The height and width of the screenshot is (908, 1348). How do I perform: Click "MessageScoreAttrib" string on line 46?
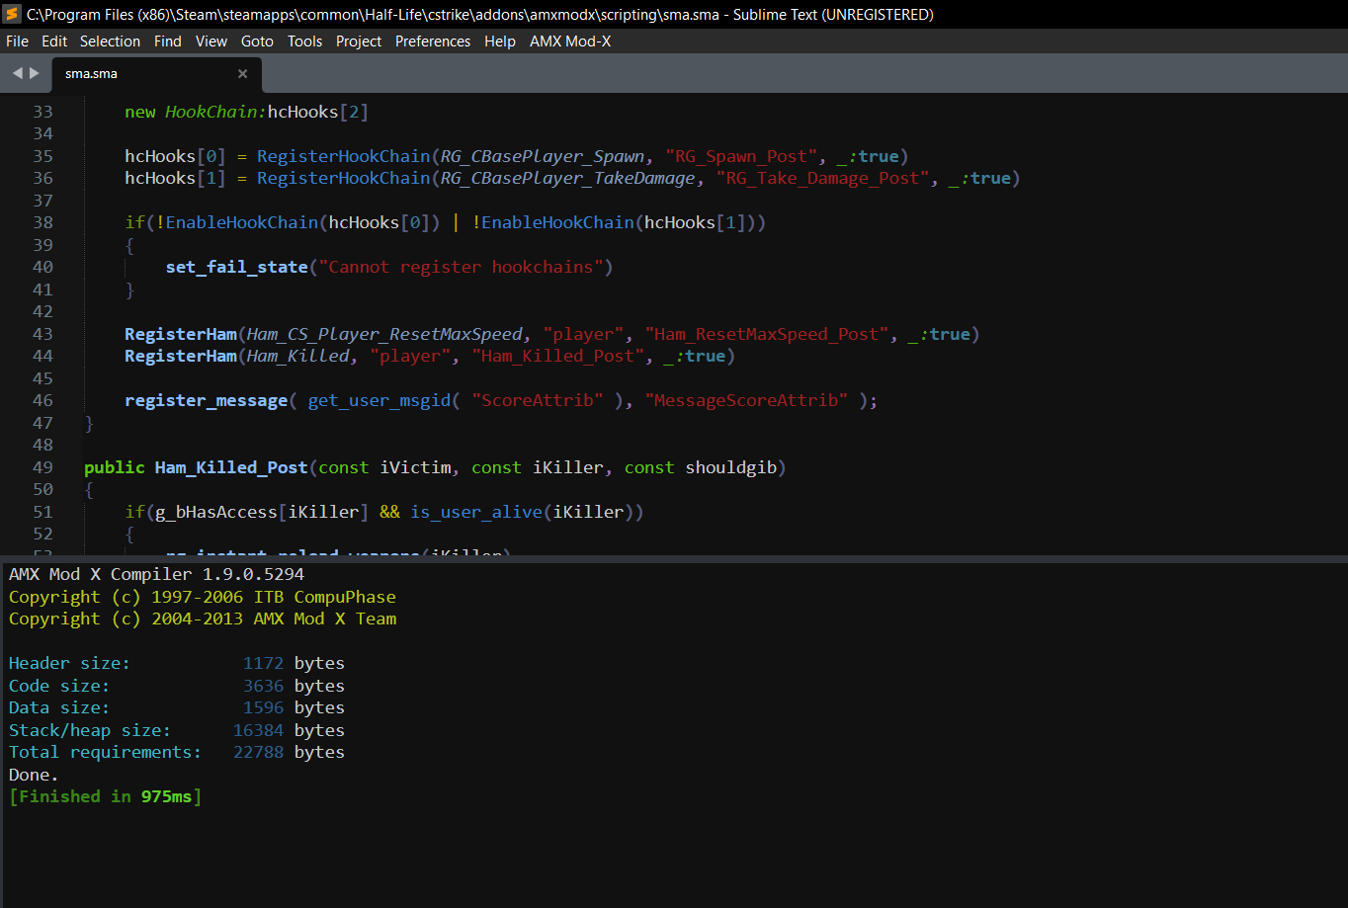(746, 400)
